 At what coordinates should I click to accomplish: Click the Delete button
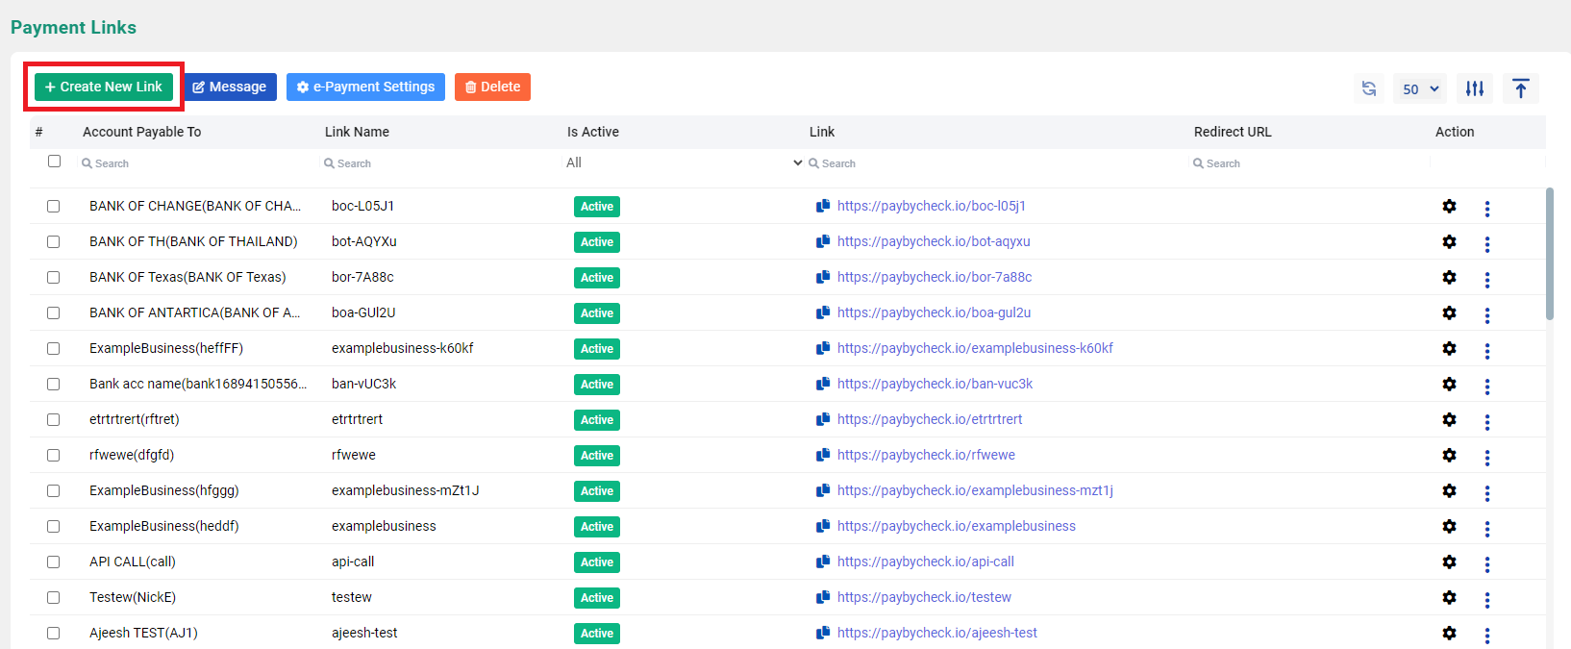492,87
